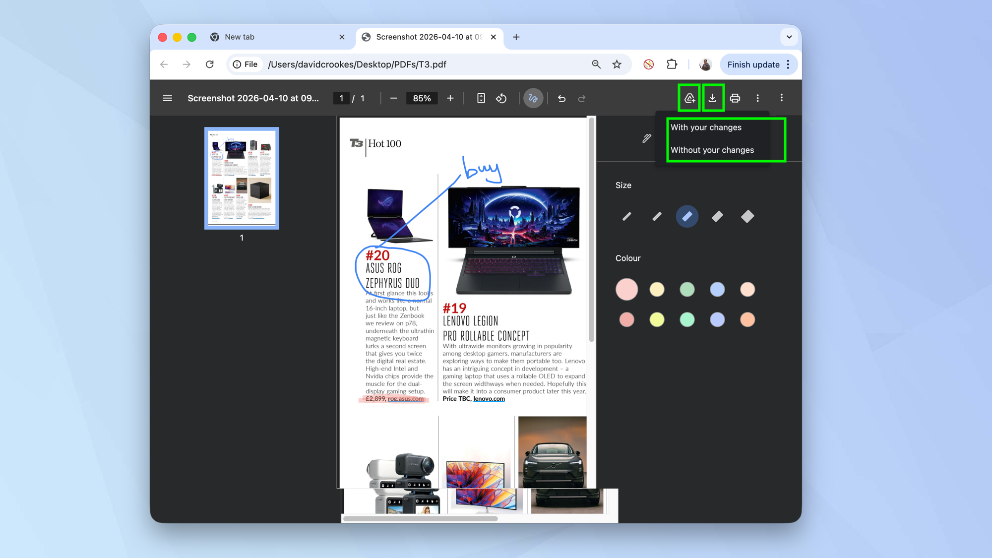Click the zoom out minus button
Image resolution: width=992 pixels, height=558 pixels.
(x=393, y=98)
